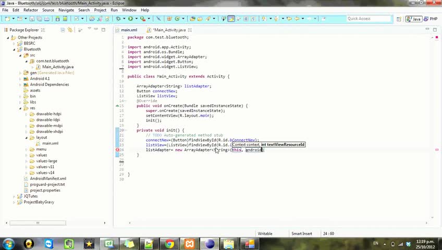Open Package Explorer View Menu triangle
Viewport: 442px width, 250px height.
point(89,29)
